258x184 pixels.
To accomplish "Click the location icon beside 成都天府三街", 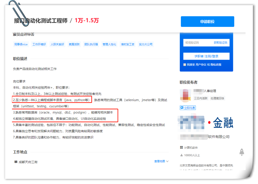I will (x=16, y=162).
